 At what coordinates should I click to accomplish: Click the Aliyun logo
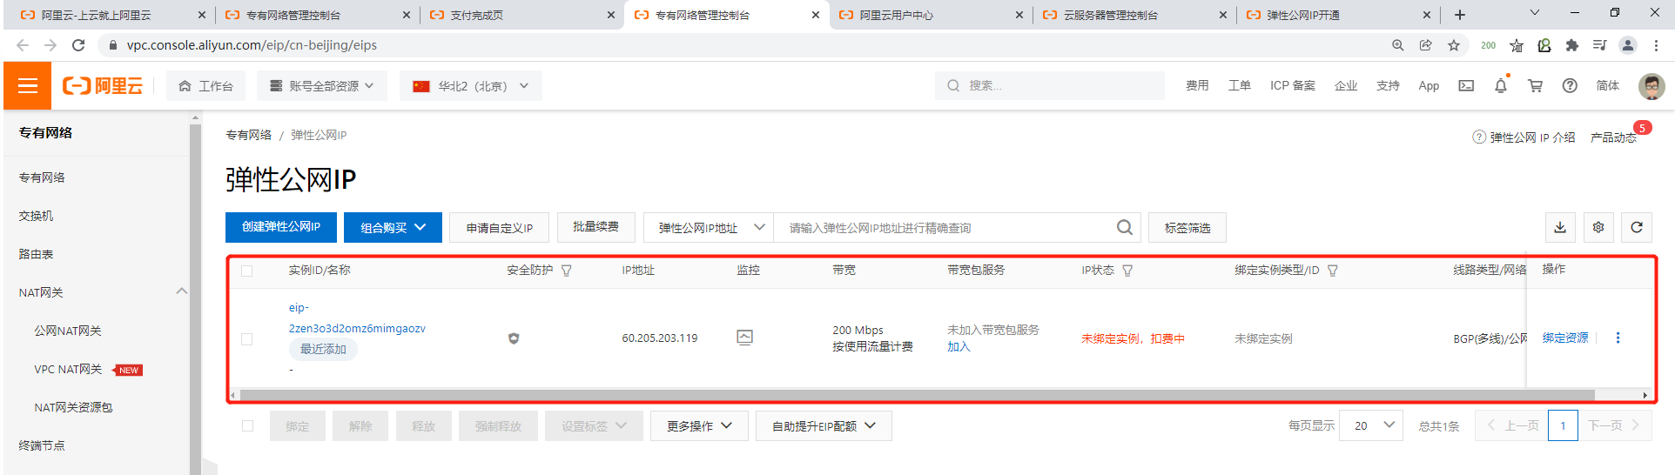tap(102, 85)
